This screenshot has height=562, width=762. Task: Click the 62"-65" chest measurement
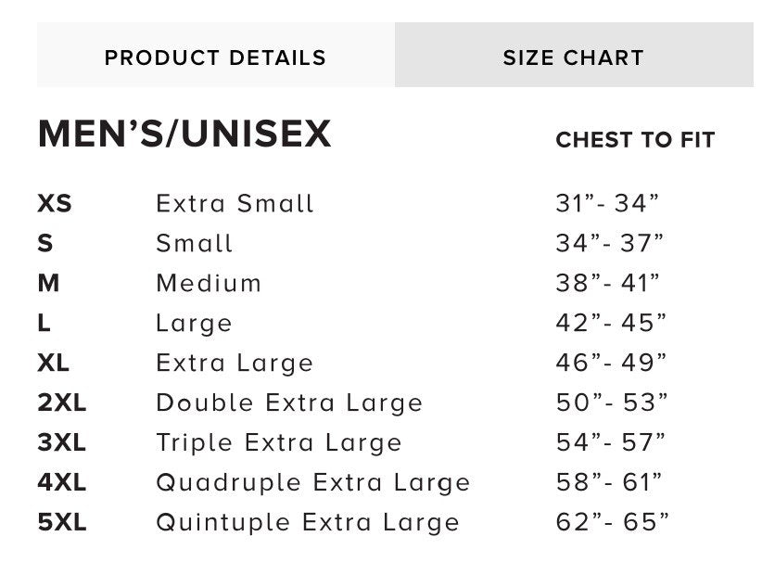coord(612,522)
